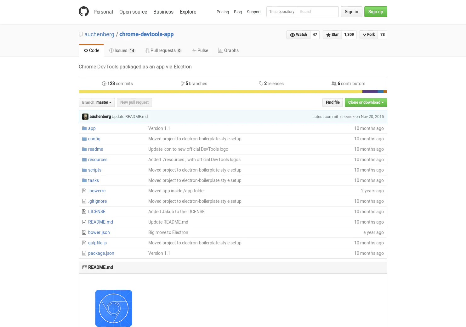Click the This repository search scope label
The image size is (466, 327).
pyautogui.click(x=282, y=12)
